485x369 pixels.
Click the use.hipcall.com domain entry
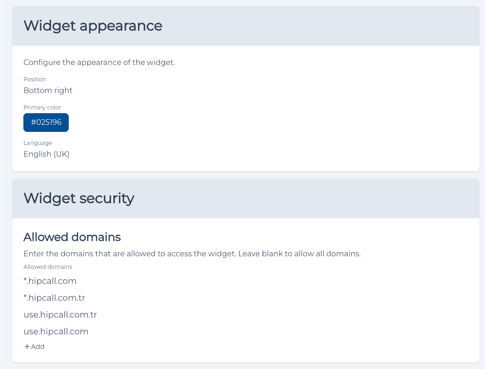coord(56,331)
